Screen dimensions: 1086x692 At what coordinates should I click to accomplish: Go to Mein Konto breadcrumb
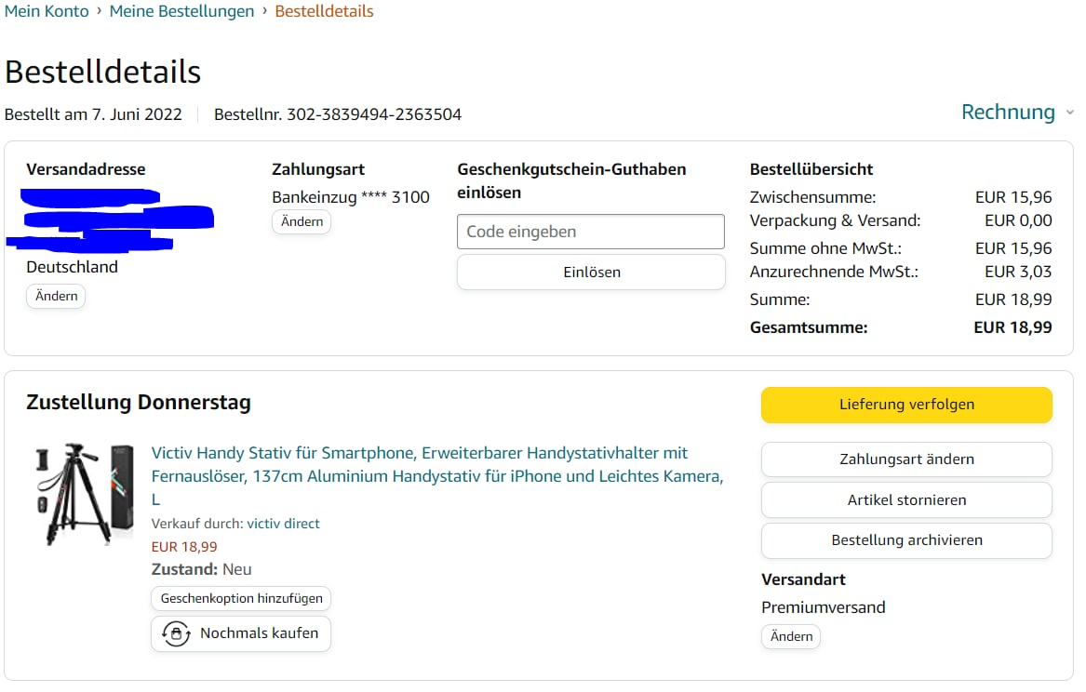47,12
